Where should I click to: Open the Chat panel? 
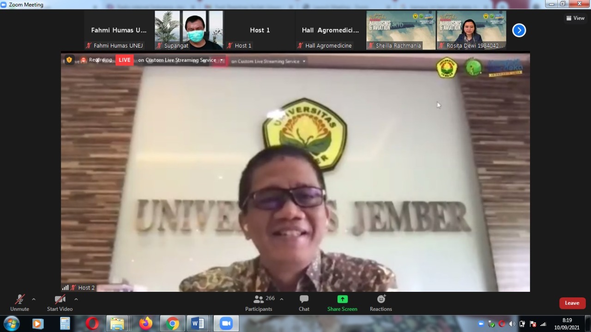(304, 302)
